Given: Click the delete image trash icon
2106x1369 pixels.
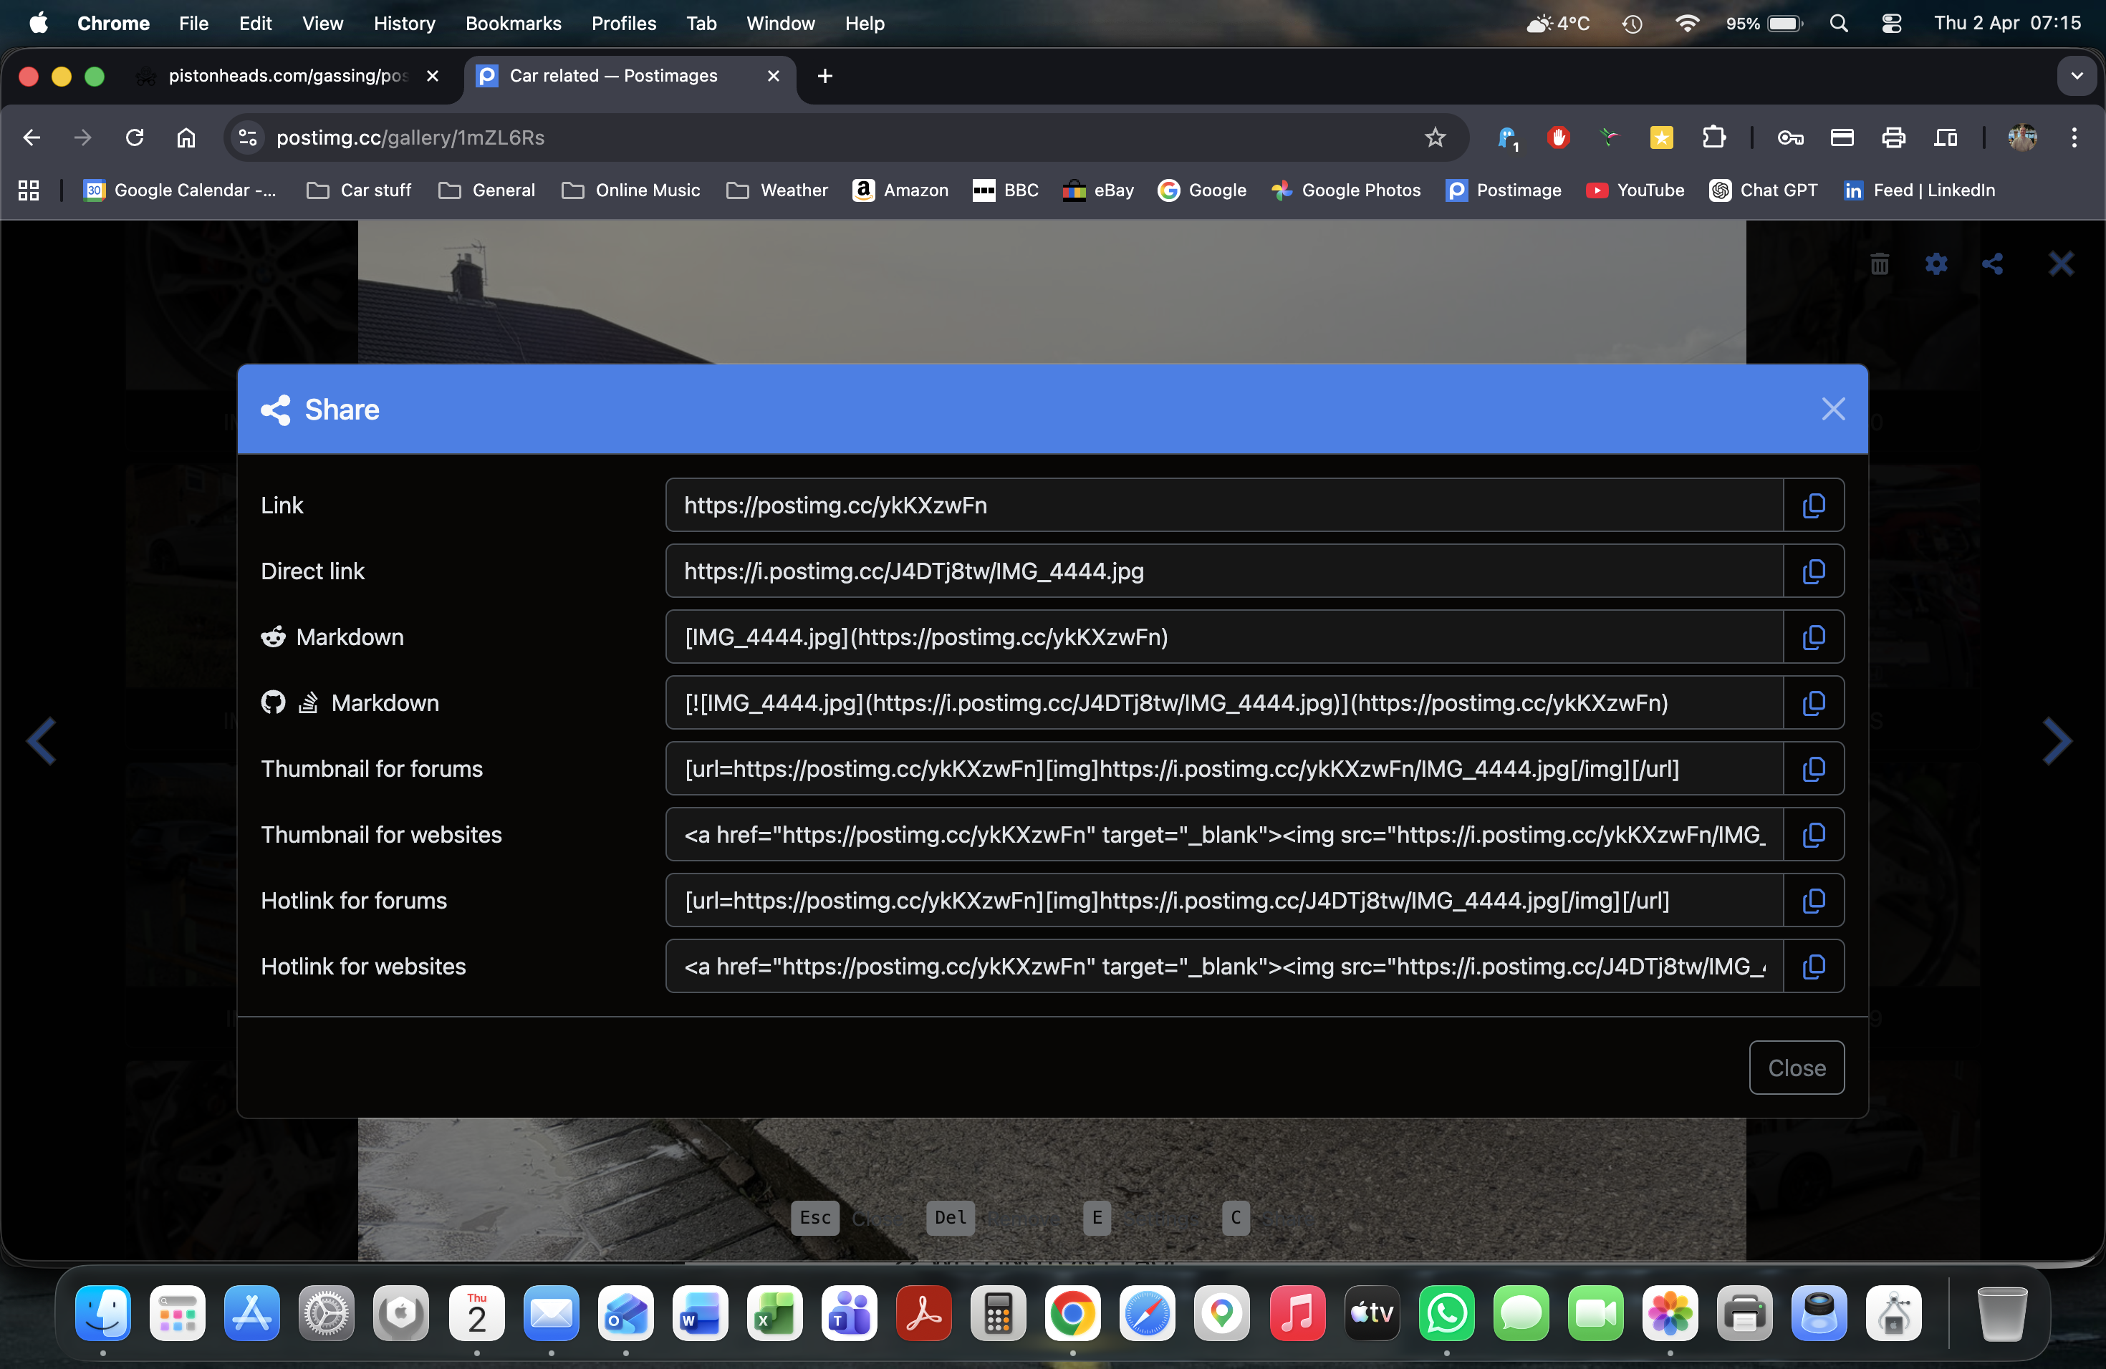Looking at the screenshot, I should (1880, 263).
